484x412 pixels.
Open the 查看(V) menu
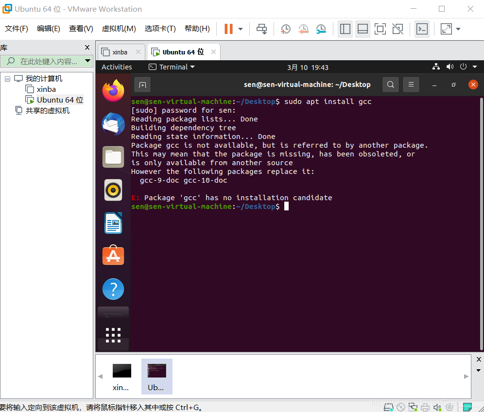(81, 29)
